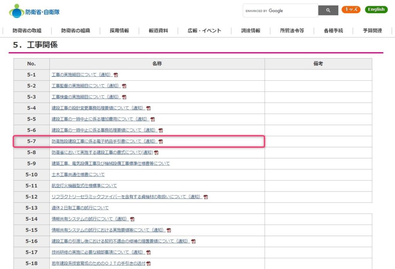The image size is (395, 269).
Task: Switch to the English site button
Action: pyautogui.click(x=376, y=10)
